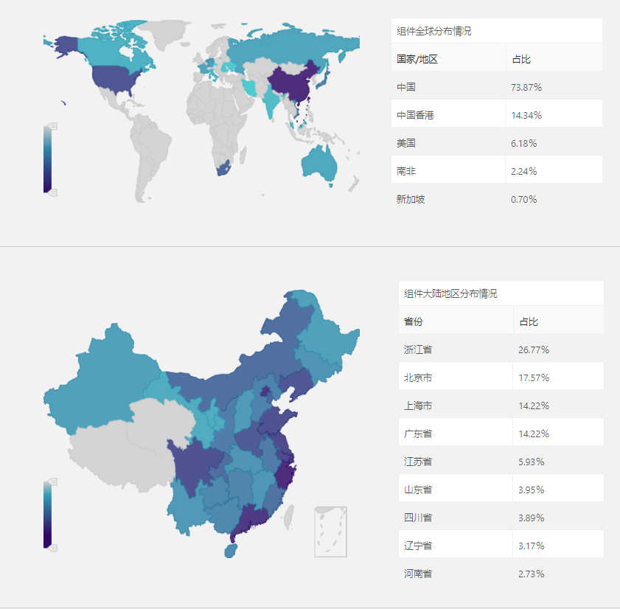Click the South China Sea inset box

point(330,532)
